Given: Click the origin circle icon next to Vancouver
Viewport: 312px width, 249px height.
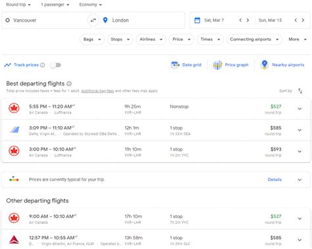Looking at the screenshot, I should tap(7, 20).
